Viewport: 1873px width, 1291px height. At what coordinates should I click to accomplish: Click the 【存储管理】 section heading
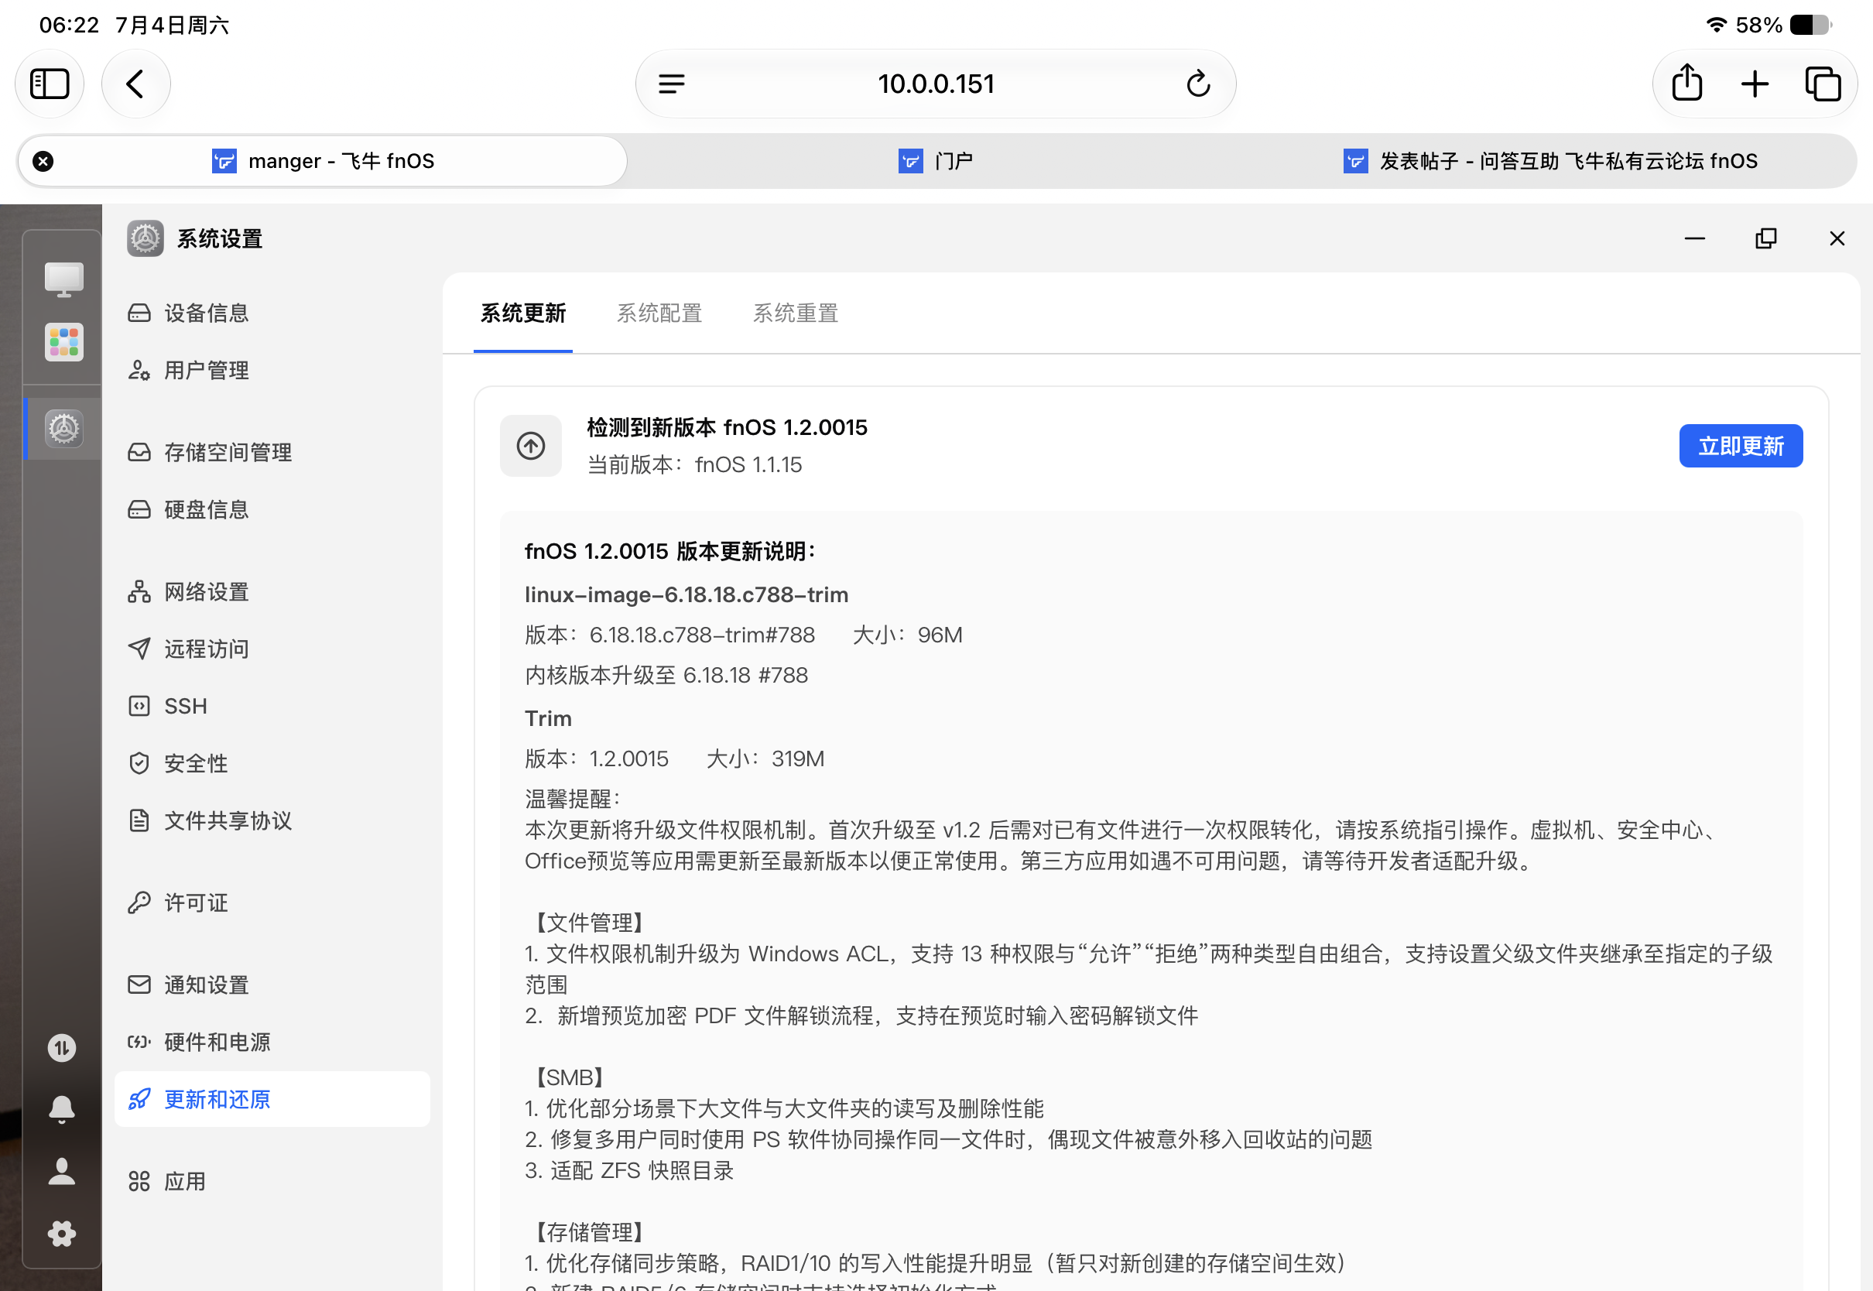(x=589, y=1233)
